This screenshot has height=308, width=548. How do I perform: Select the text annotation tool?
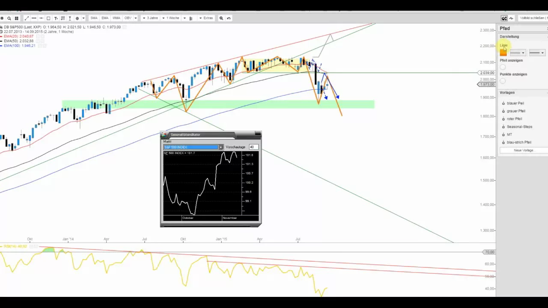pos(56,18)
